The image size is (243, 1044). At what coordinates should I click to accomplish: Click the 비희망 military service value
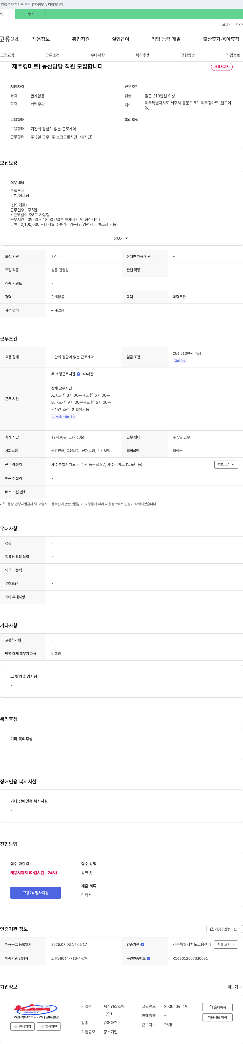56,654
